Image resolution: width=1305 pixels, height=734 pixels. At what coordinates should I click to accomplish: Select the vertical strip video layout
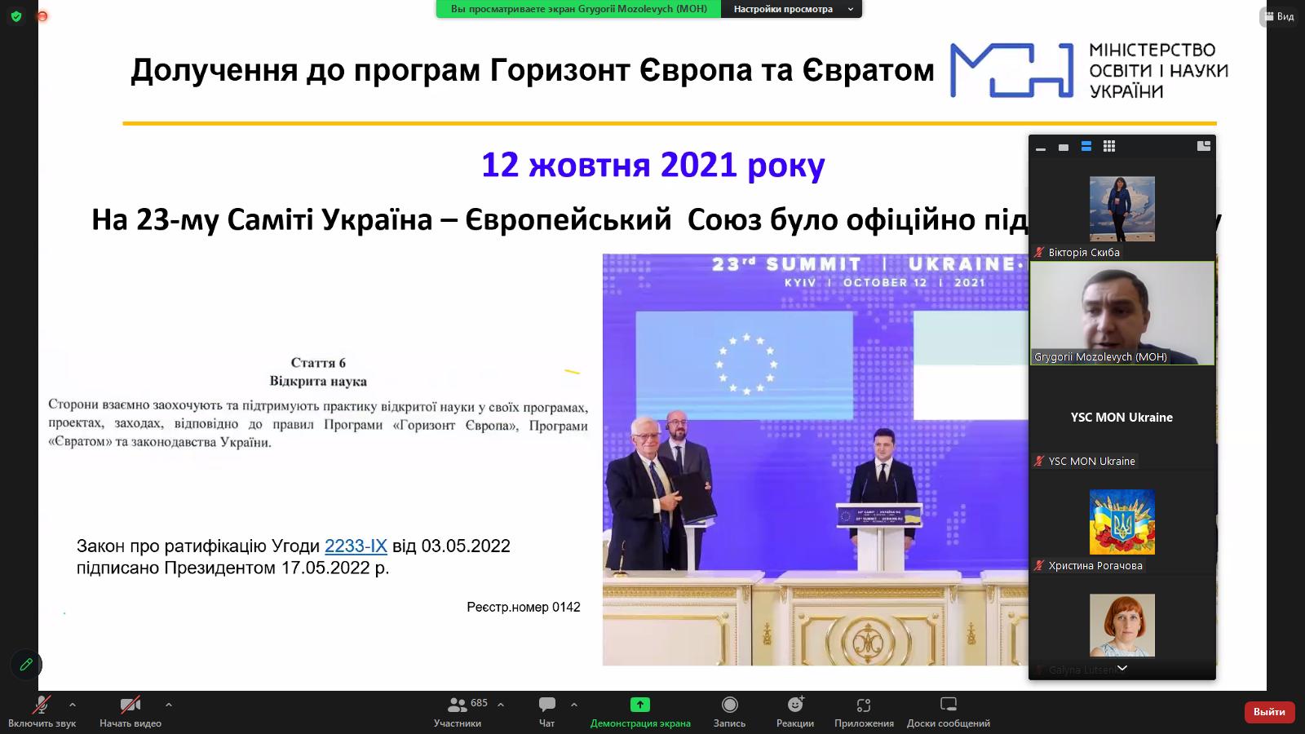tap(1086, 147)
